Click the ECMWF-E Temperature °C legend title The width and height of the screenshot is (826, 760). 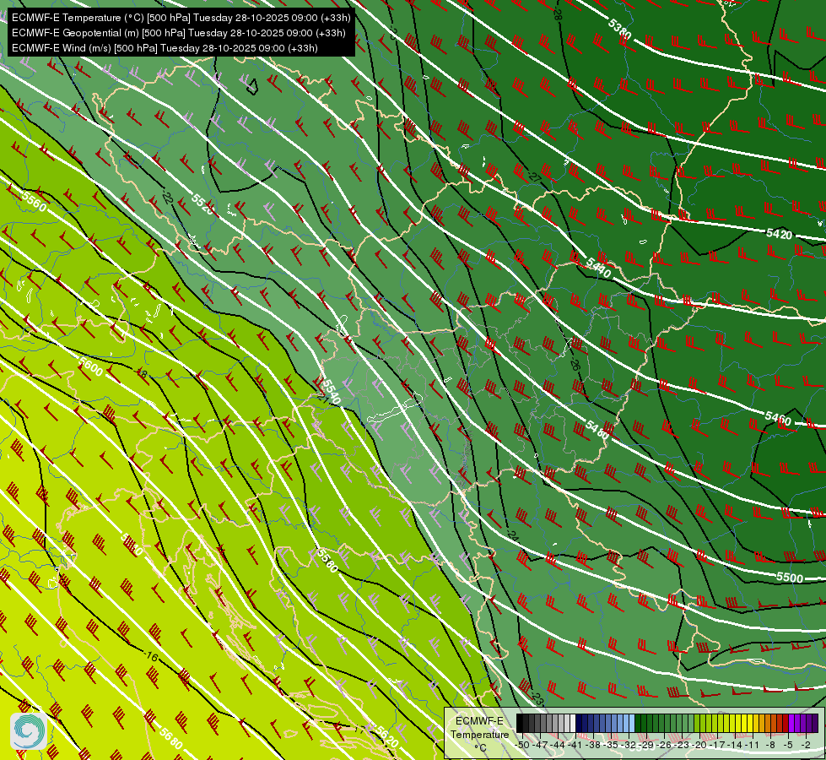[479, 734]
